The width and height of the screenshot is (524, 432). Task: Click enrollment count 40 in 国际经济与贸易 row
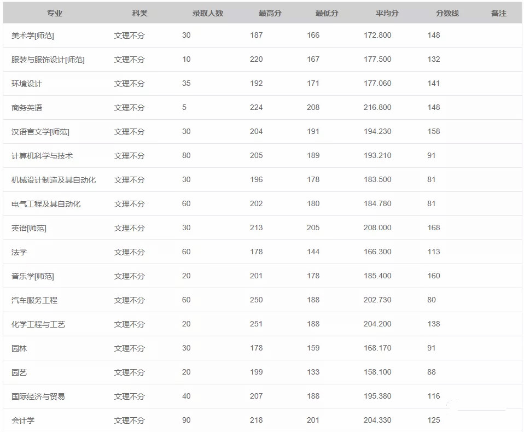[186, 396]
